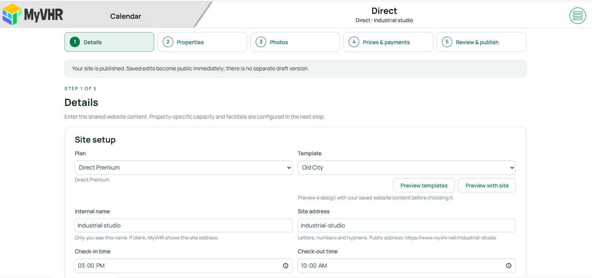This screenshot has width=592, height=278.
Task: Select the Check-in time value 03:00 PM
Action: tap(91, 266)
